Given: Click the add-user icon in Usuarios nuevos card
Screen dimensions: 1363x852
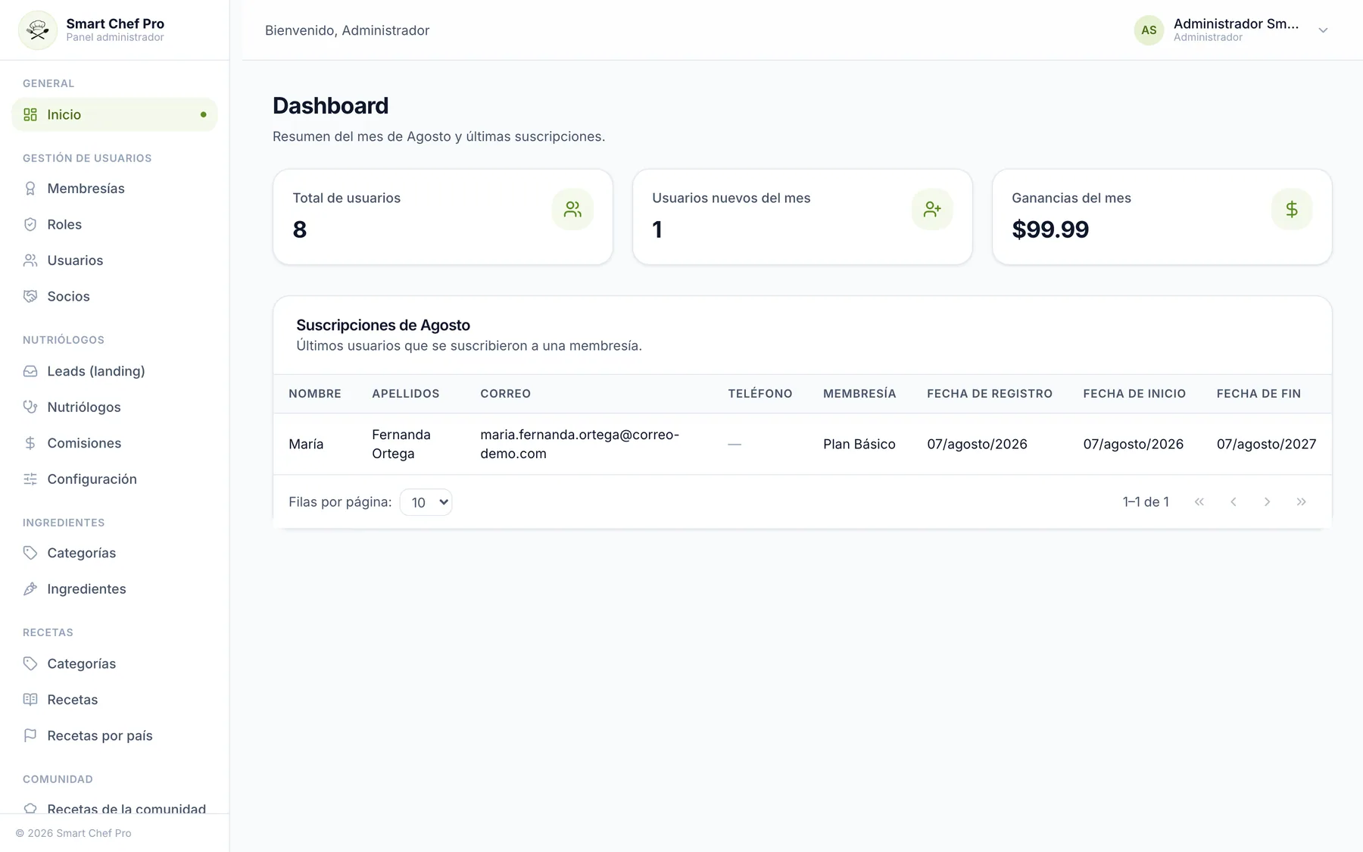Looking at the screenshot, I should pyautogui.click(x=932, y=209).
